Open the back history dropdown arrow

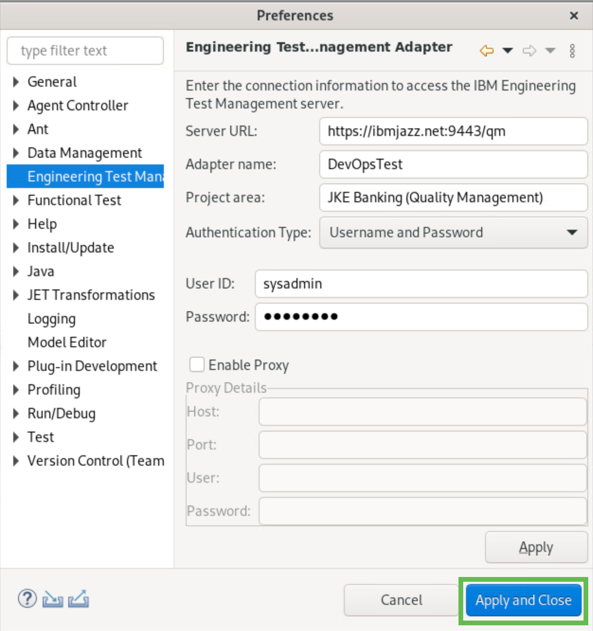pyautogui.click(x=507, y=51)
